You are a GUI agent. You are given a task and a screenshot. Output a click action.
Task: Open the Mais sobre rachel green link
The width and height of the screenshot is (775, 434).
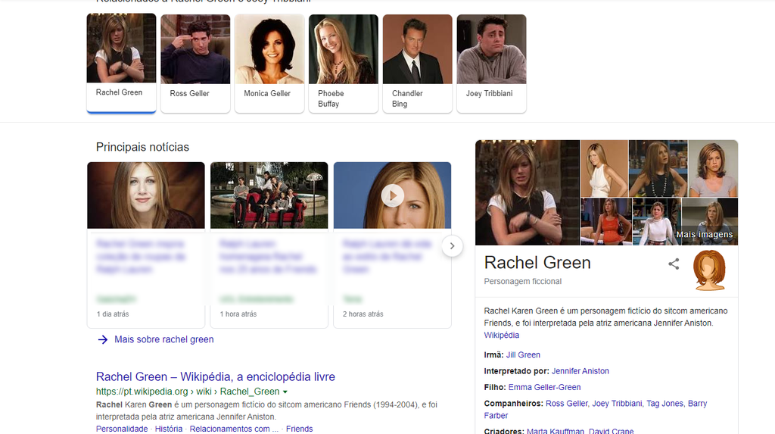click(164, 339)
